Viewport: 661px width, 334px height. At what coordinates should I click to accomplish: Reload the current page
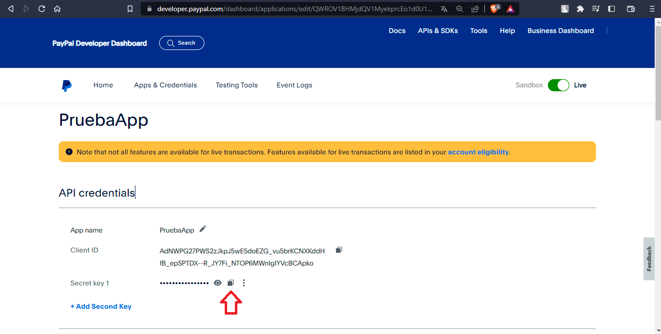pyautogui.click(x=42, y=9)
